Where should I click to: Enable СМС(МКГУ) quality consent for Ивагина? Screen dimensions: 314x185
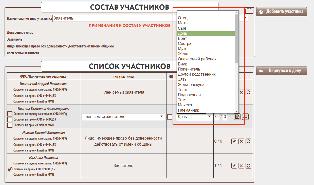pos(10,114)
